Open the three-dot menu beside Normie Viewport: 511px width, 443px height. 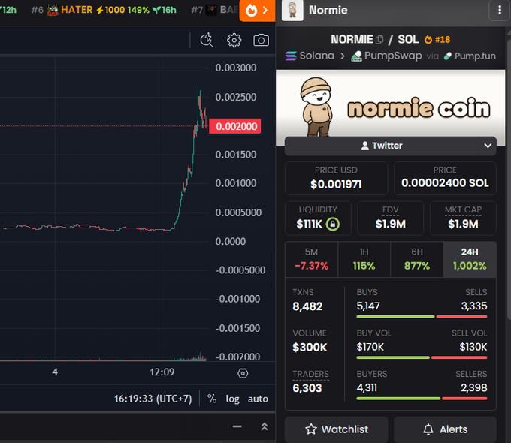[500, 10]
